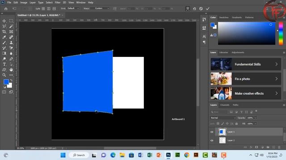The width and height of the screenshot is (286, 160).
Task: Select the Shape tool
Action: click(4, 70)
